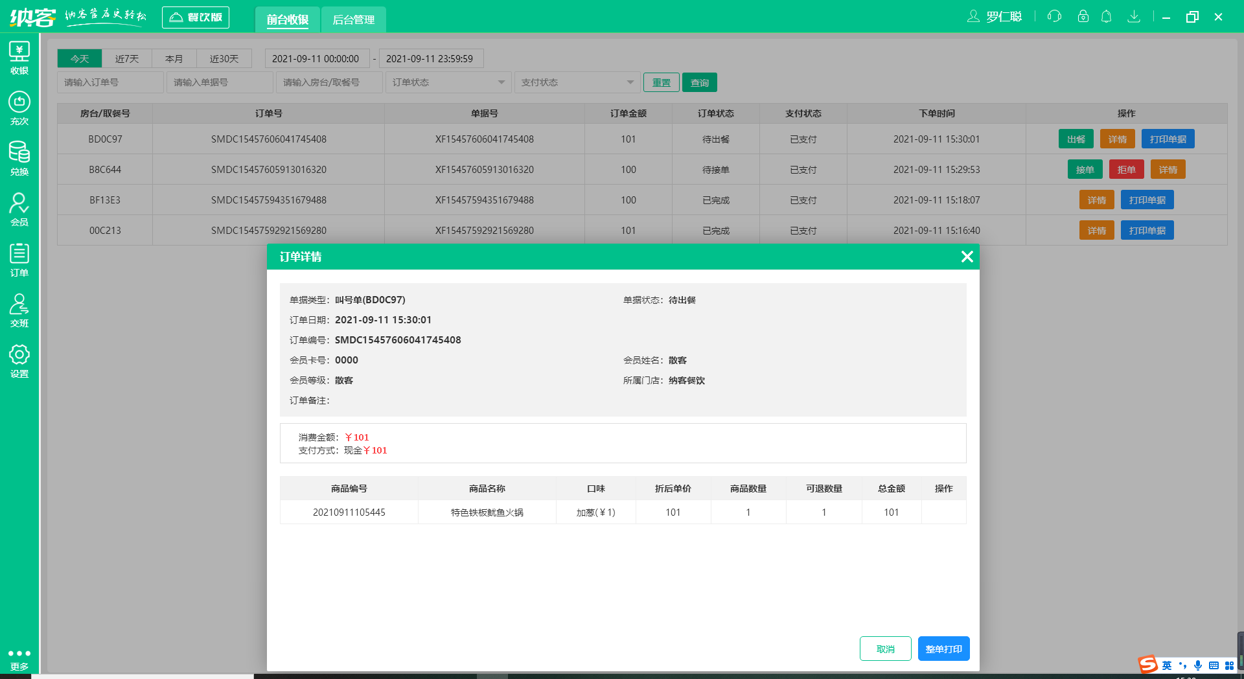This screenshot has width=1244, height=679.
Task: Click the 请输入订单号 input field
Action: pos(110,82)
